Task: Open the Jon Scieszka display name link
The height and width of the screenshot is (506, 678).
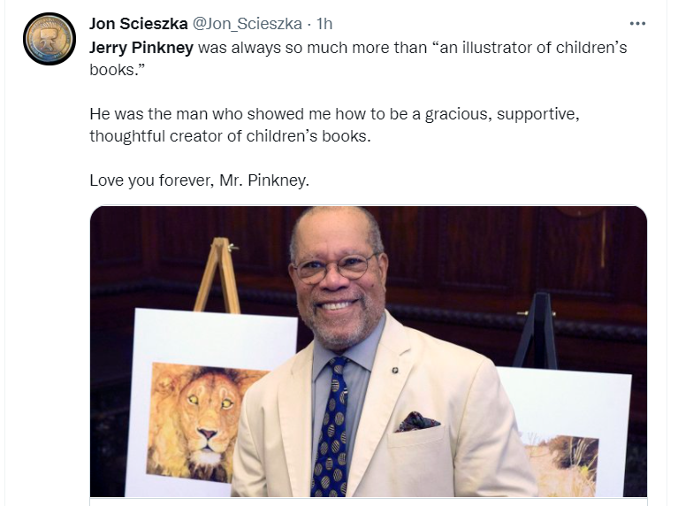Action: click(x=139, y=24)
